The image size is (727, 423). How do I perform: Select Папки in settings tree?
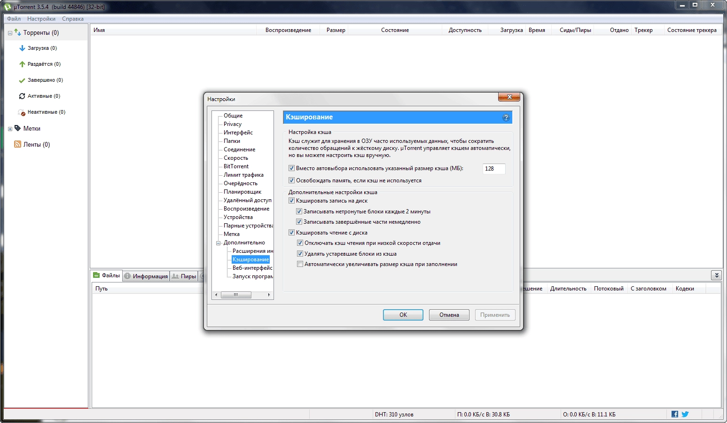coord(232,141)
